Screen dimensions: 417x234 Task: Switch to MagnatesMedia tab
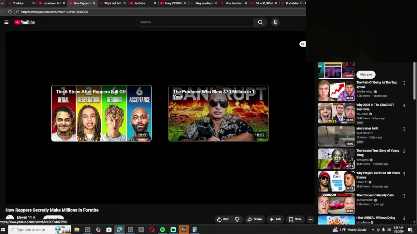[203, 3]
